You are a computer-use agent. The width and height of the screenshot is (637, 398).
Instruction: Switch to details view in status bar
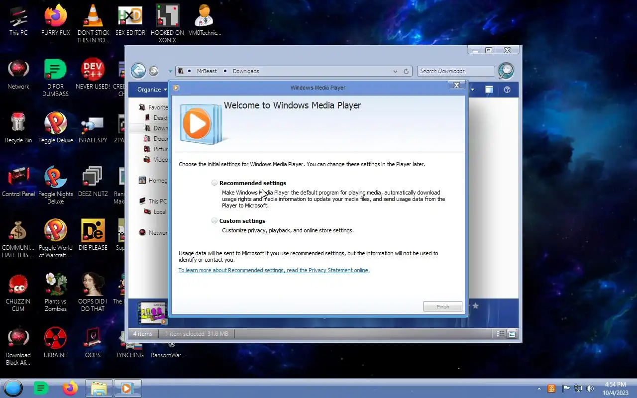click(x=501, y=334)
